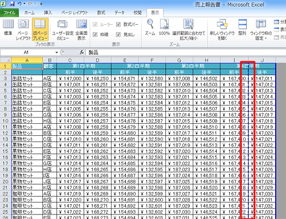Click cell B19 containing I店

(50, 175)
